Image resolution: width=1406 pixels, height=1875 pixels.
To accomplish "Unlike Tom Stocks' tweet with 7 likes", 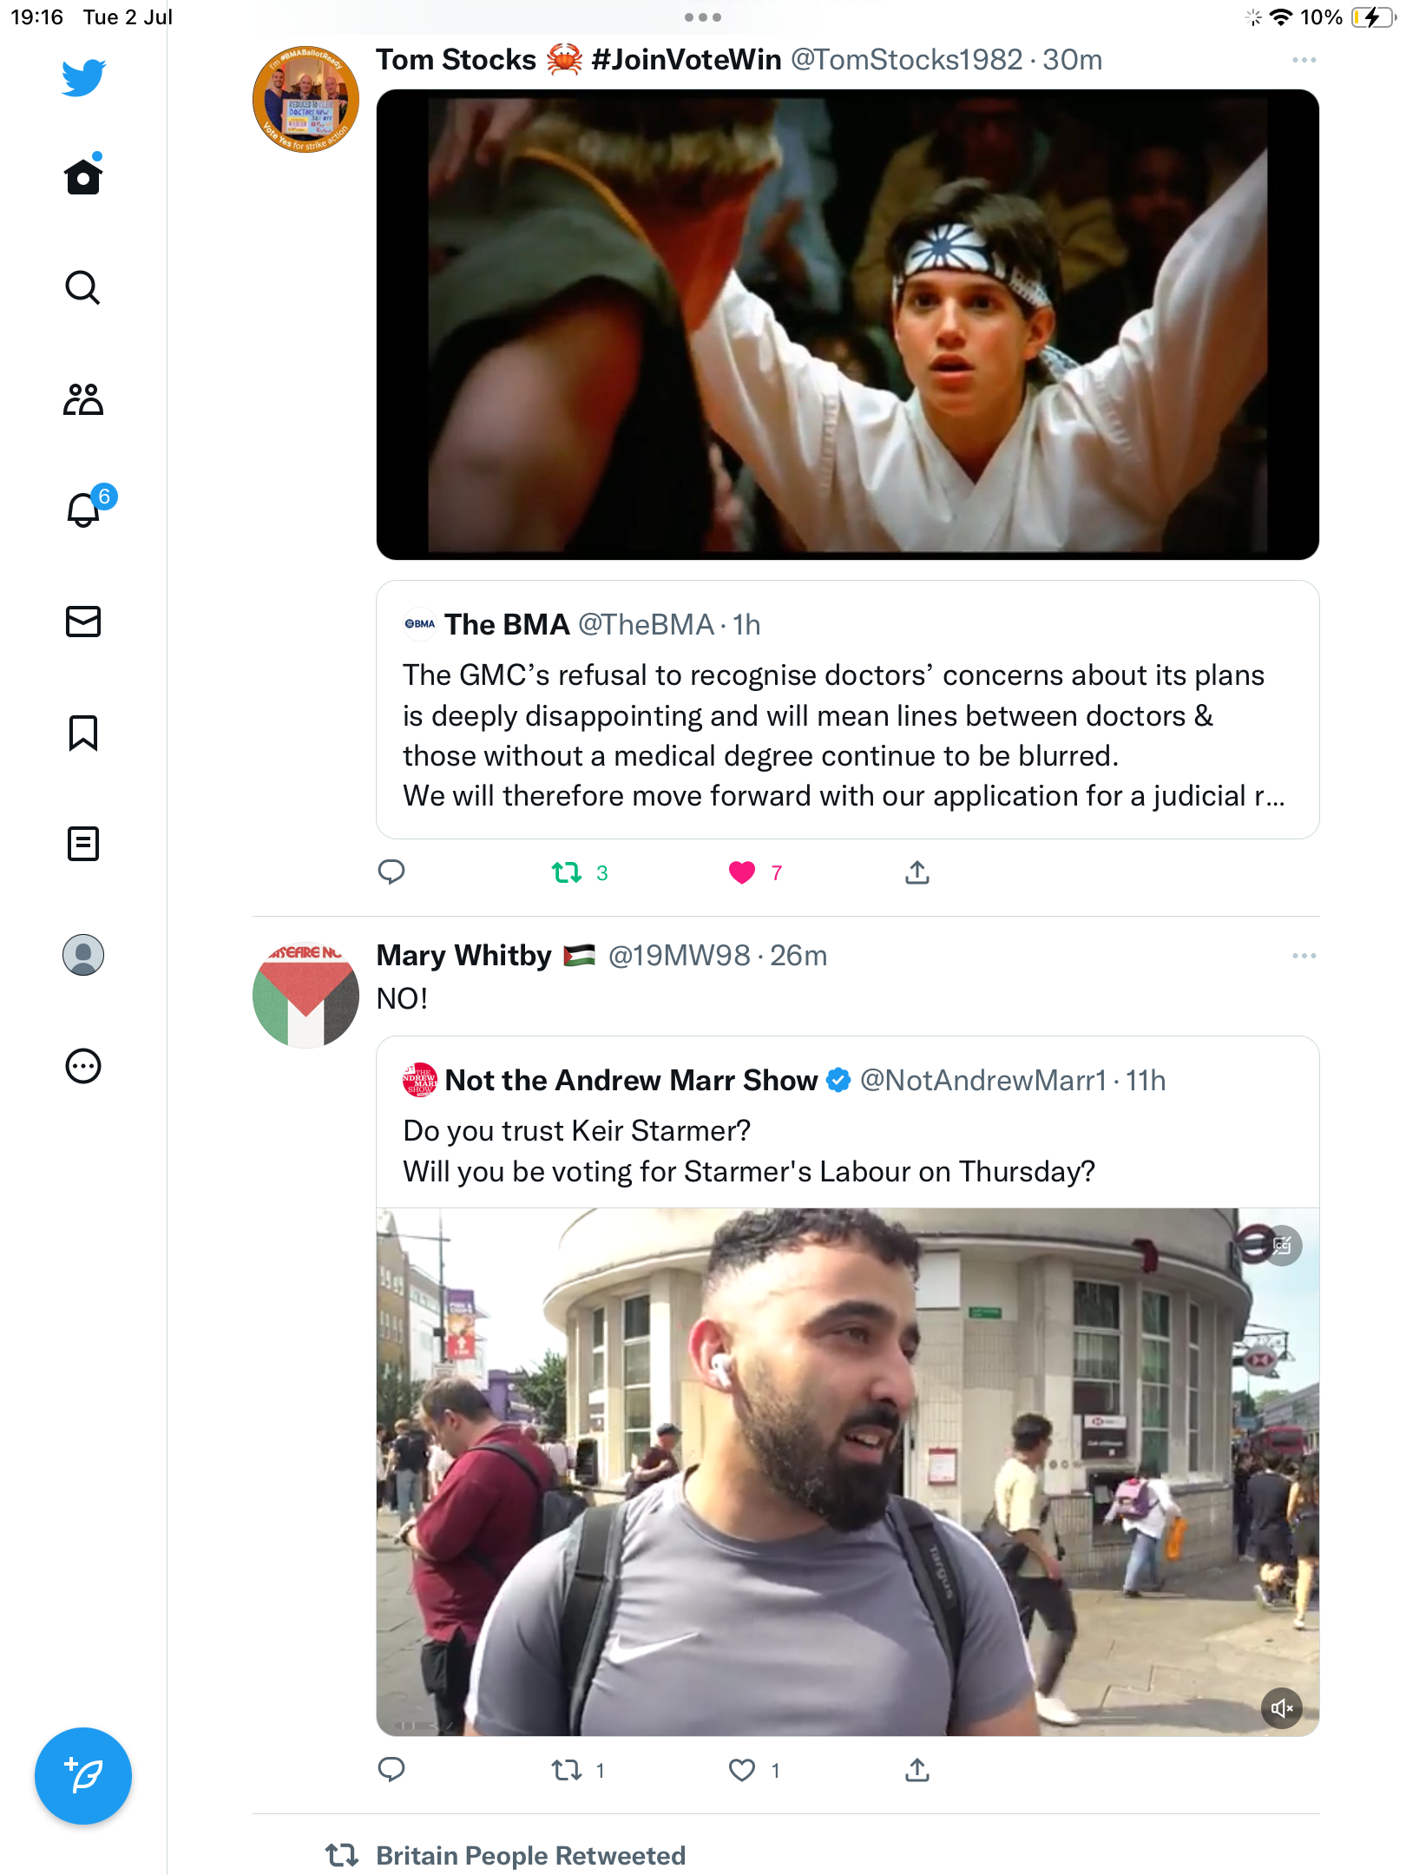I will point(742,872).
